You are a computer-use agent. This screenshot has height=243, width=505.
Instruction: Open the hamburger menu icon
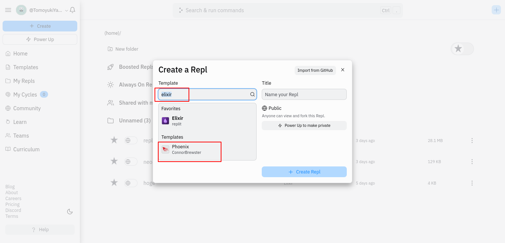click(8, 10)
